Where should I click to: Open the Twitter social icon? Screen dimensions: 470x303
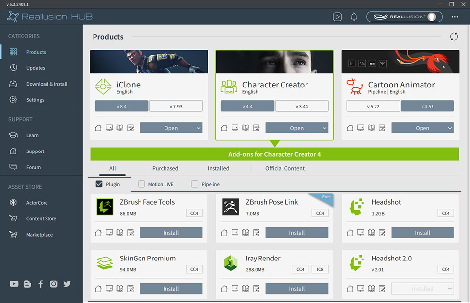[x=67, y=284]
